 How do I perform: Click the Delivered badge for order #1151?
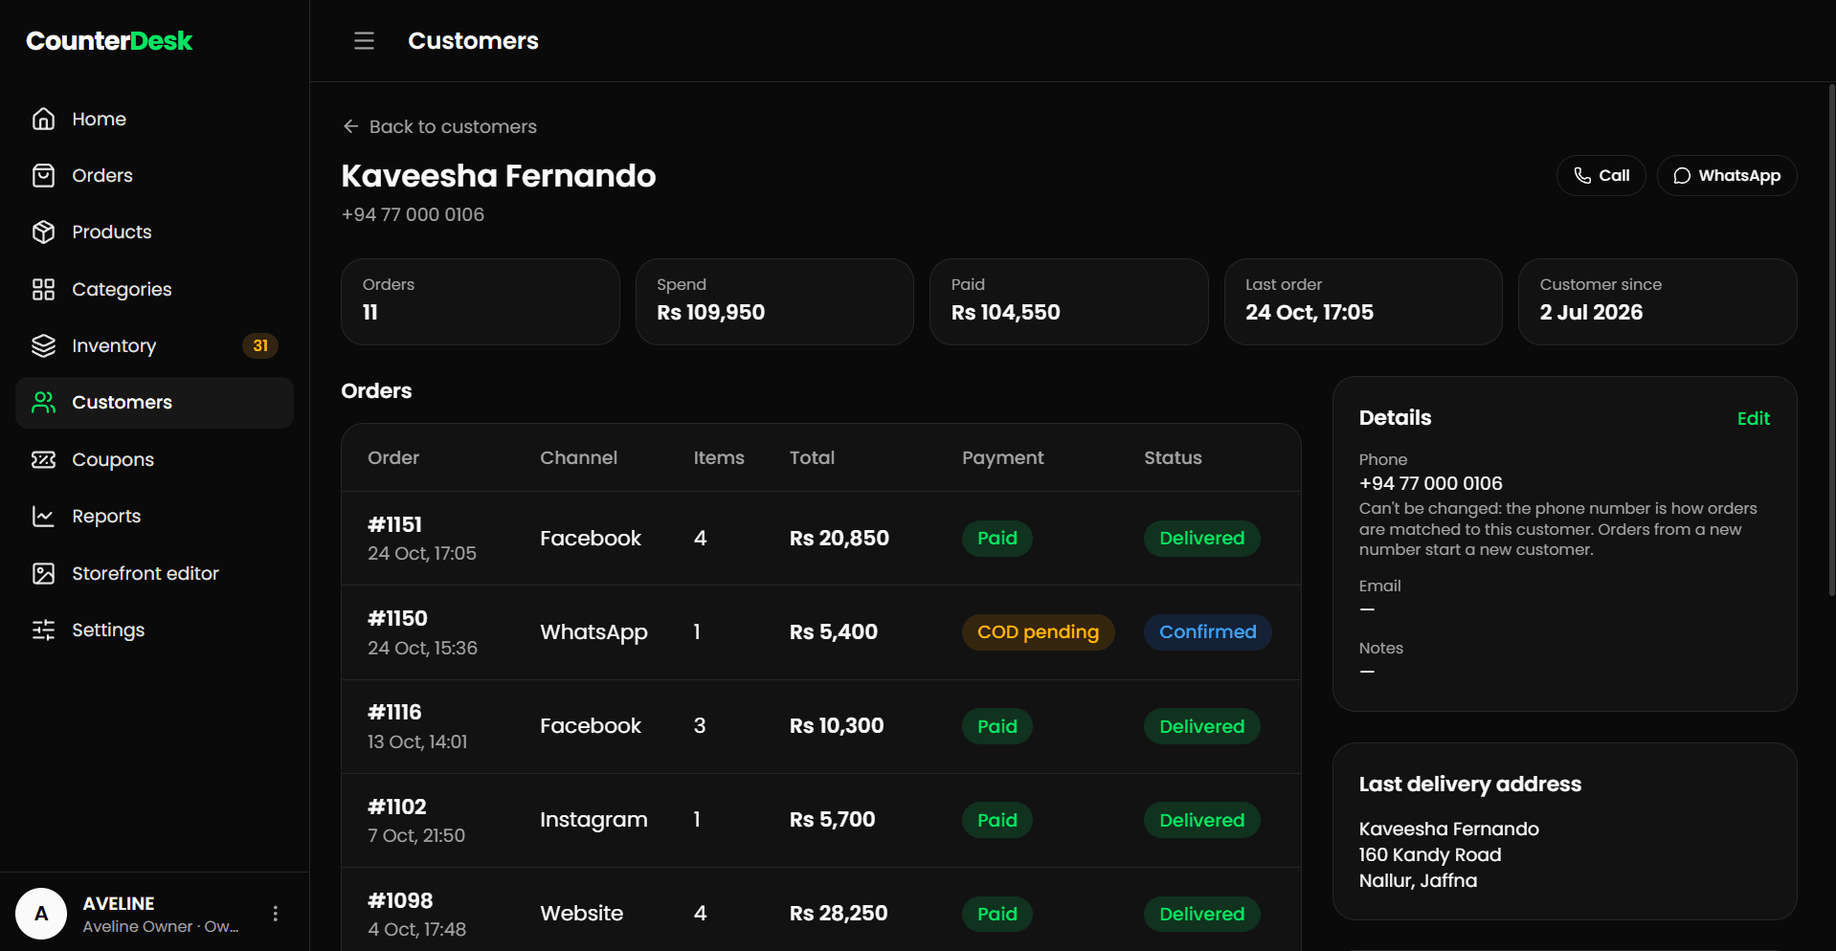(1201, 538)
